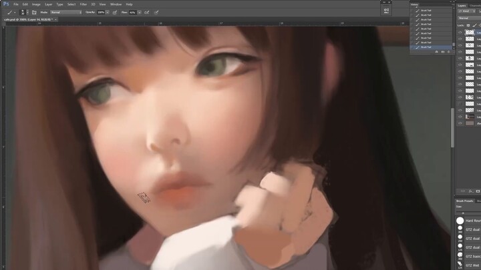Click the Flow percentage value field

tap(132, 12)
